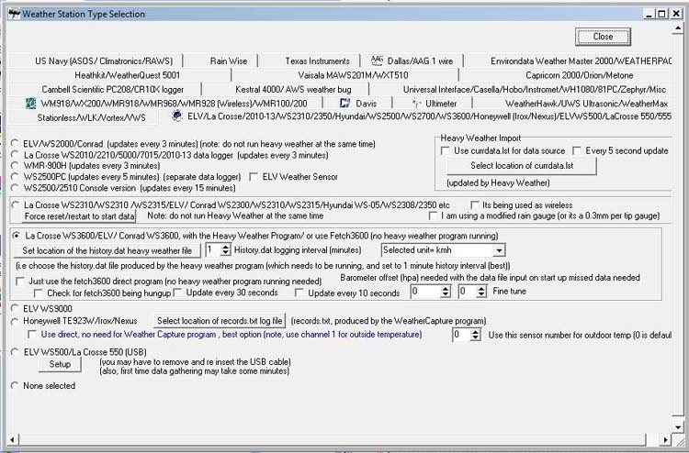Image resolution: width=689 pixels, height=453 pixels.
Task: Open Cambell Scientific PC208/CR10X logger tab
Action: [112, 90]
